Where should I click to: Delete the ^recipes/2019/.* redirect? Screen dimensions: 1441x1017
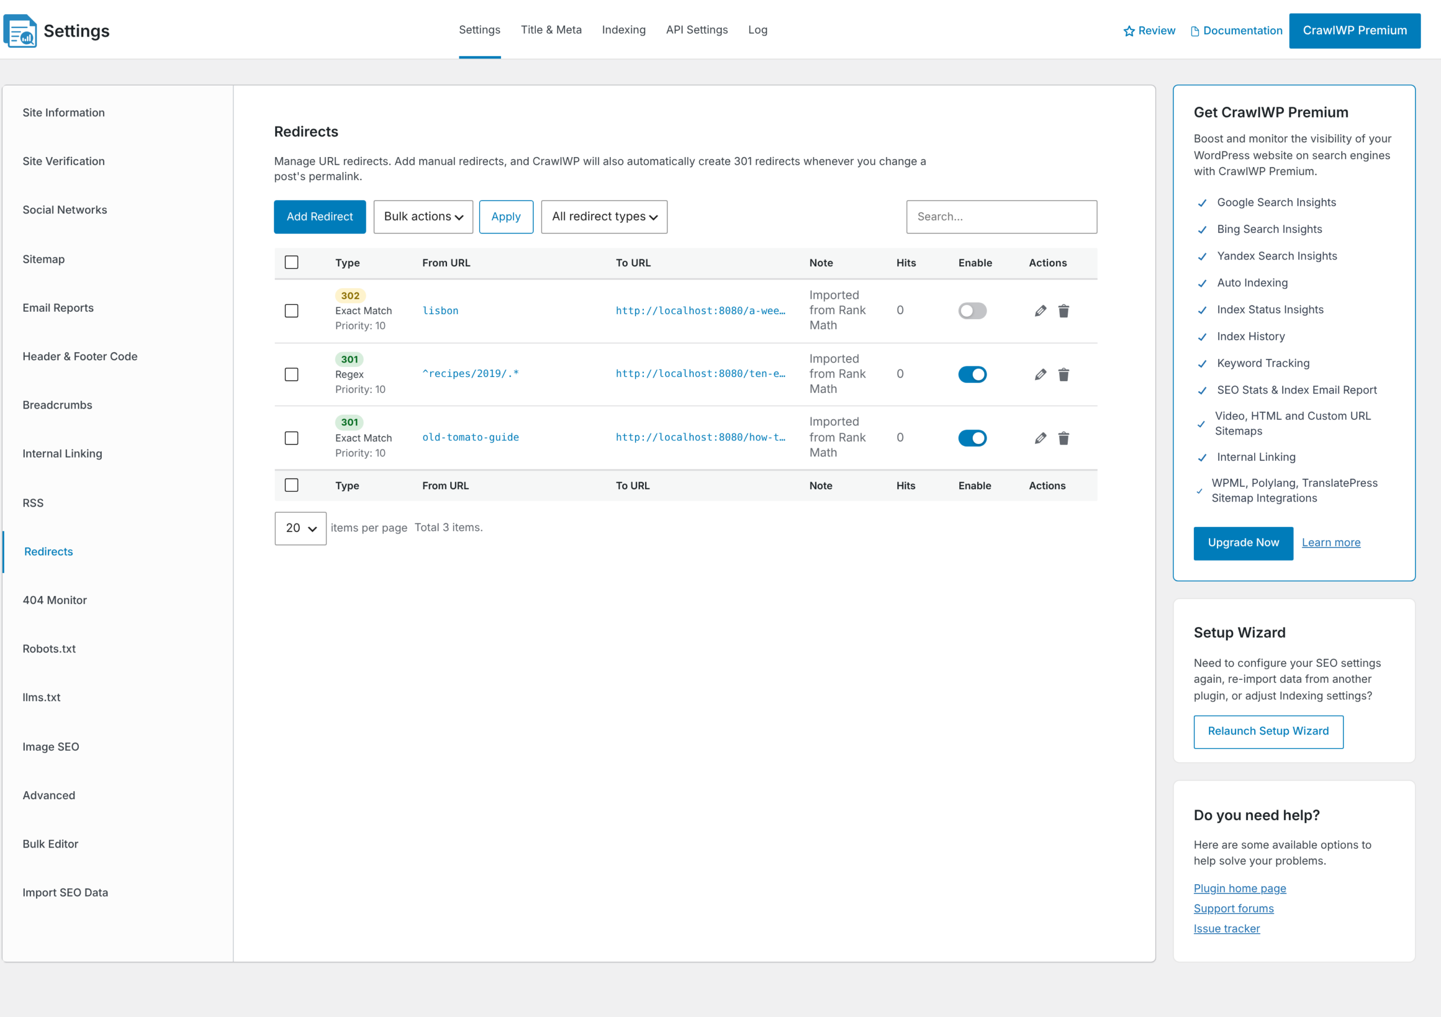(1063, 375)
